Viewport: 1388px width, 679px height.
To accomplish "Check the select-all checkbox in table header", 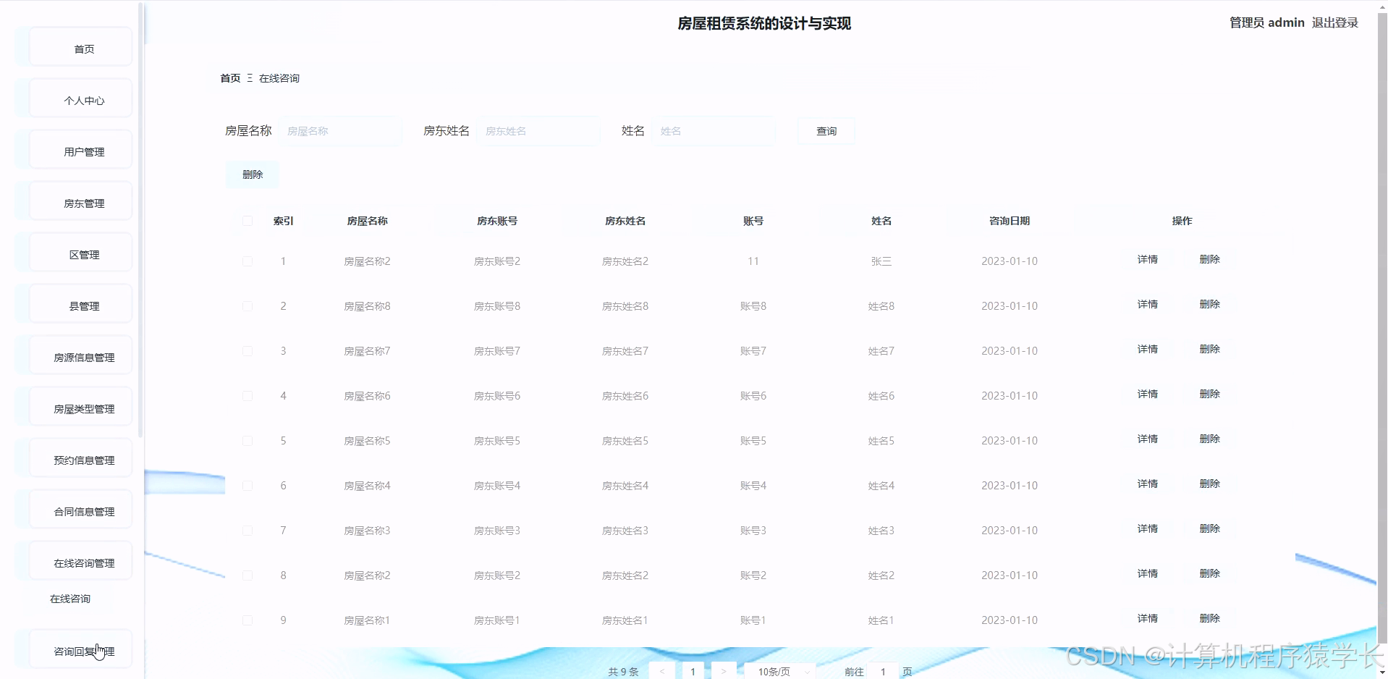I will tap(247, 221).
